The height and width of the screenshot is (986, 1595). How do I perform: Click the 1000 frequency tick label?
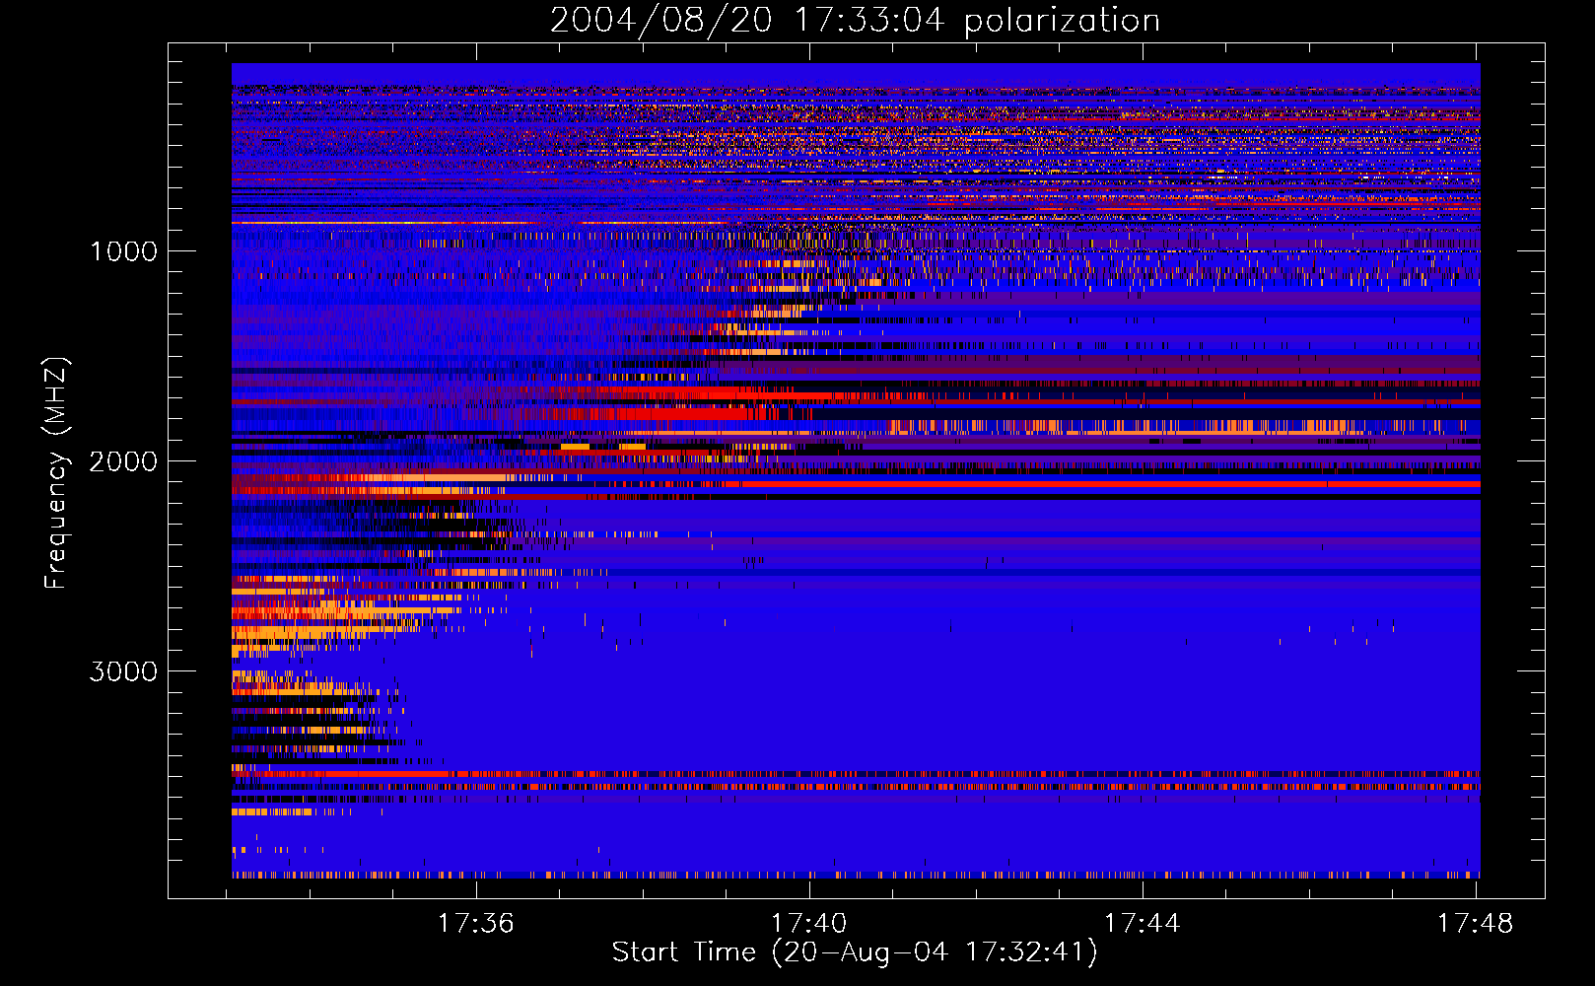[x=124, y=251]
